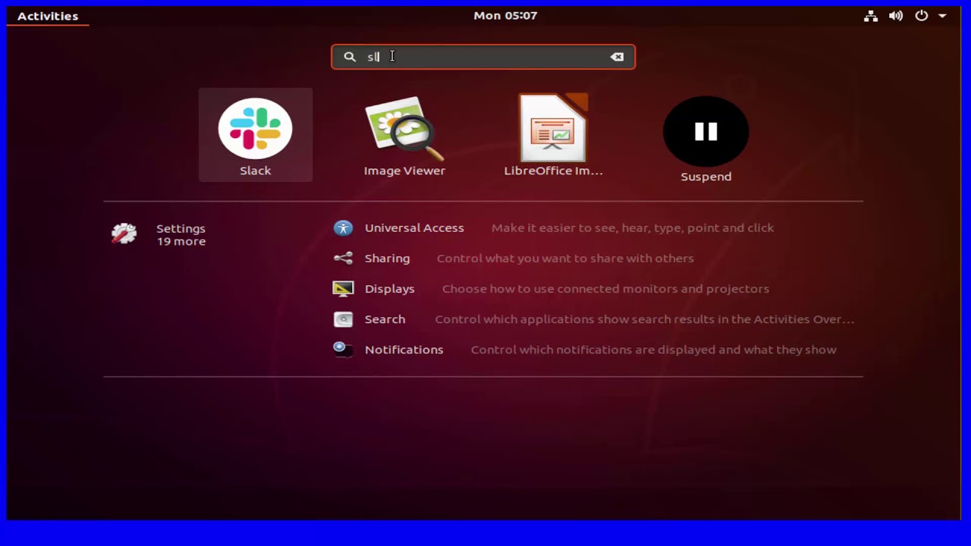Click 'Control what you want to share' description
Image resolution: width=971 pixels, height=546 pixels.
[565, 258]
